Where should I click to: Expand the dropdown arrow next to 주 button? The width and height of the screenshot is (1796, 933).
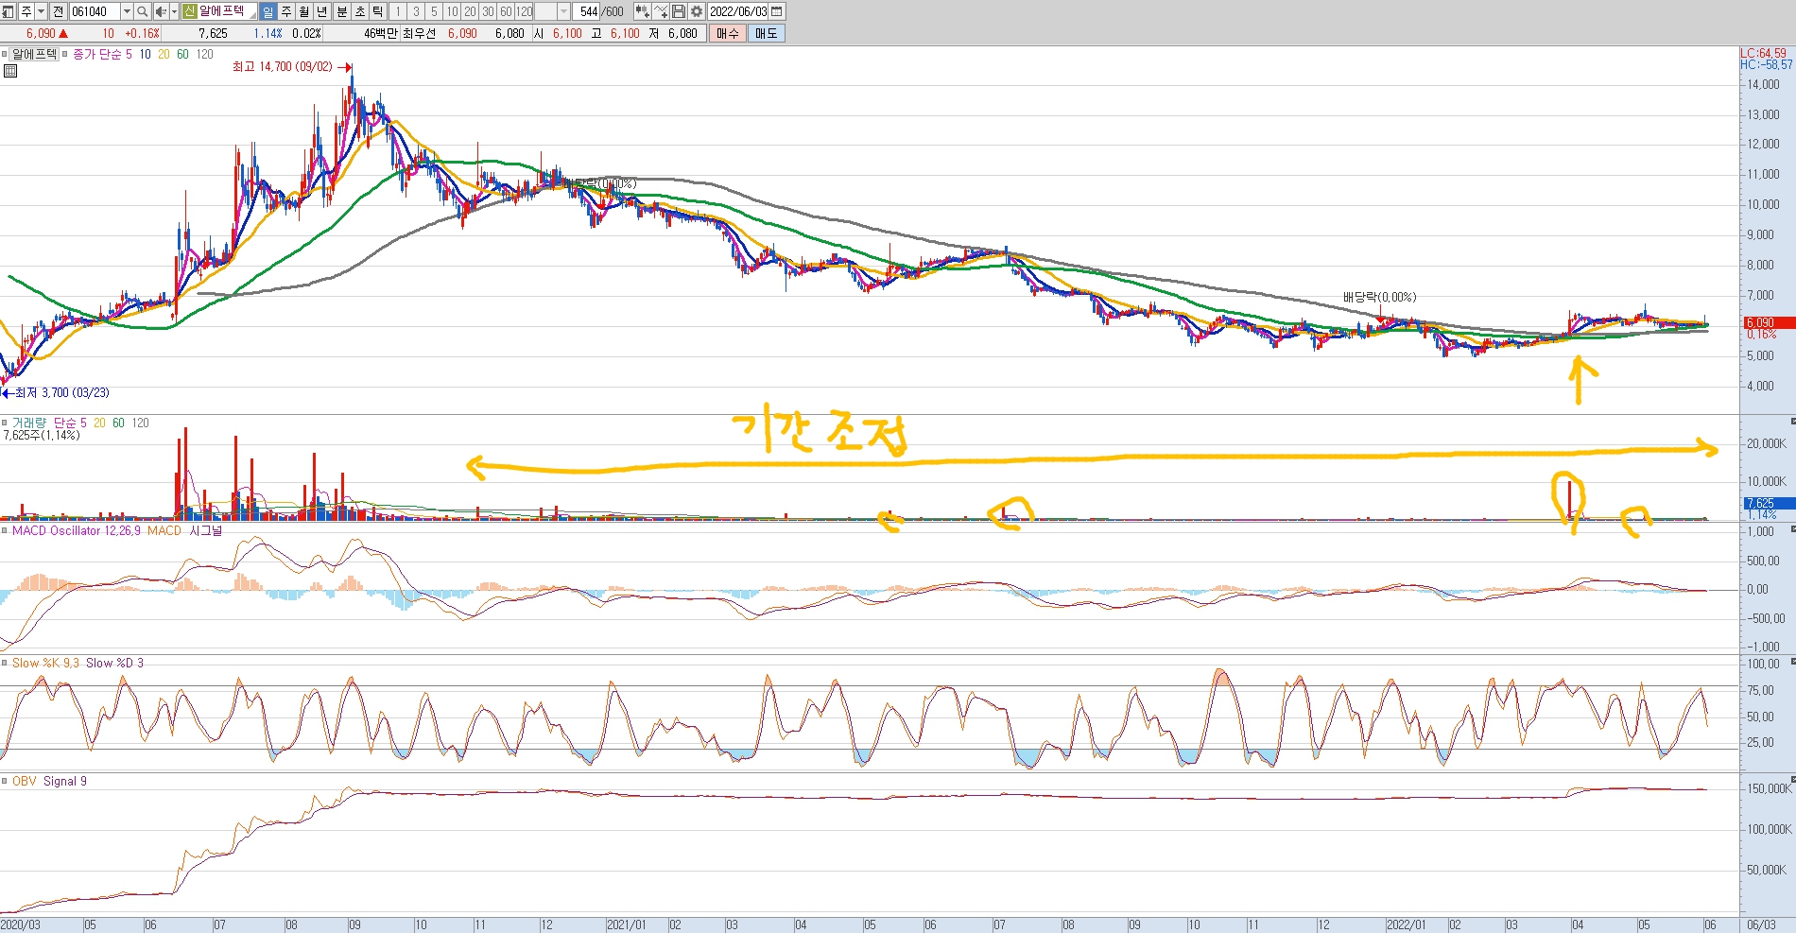(x=41, y=11)
